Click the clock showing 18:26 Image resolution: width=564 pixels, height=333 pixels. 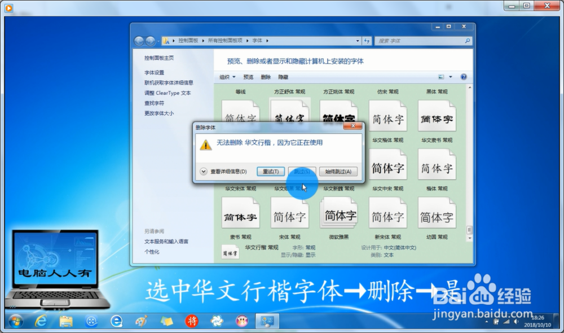point(537,318)
